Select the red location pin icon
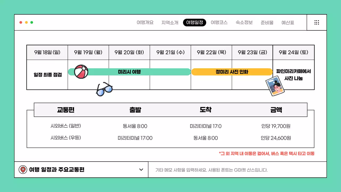 coord(23,169)
